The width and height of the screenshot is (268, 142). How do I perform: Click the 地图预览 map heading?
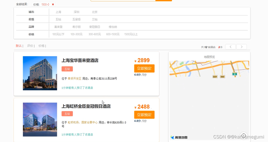click(x=210, y=57)
